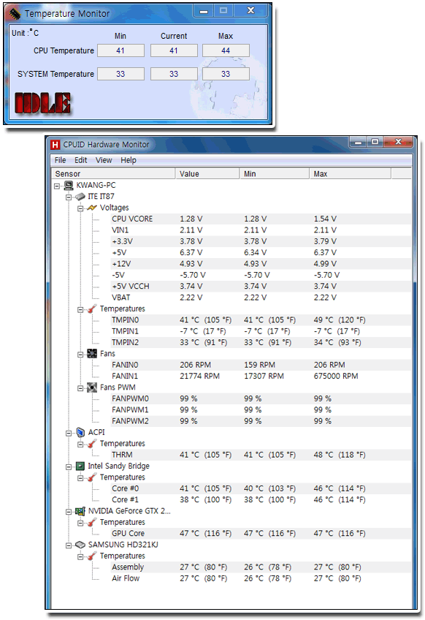The width and height of the screenshot is (425, 620).
Task: Select the +3.3V voltage row
Action: click(x=261, y=241)
